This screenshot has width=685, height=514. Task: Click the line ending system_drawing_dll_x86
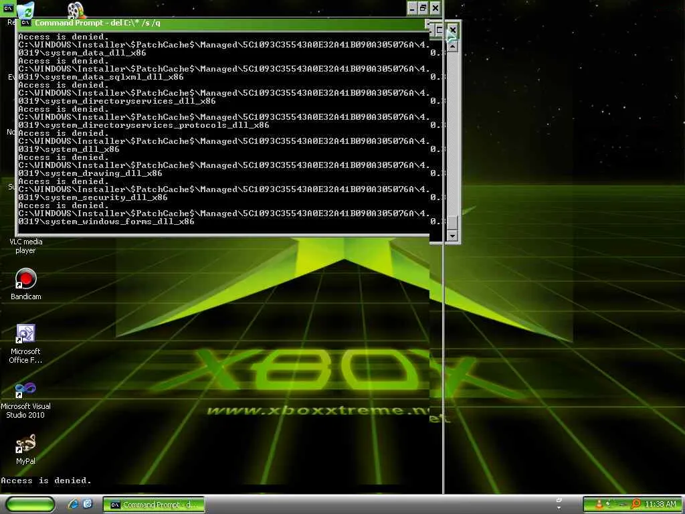[90, 173]
